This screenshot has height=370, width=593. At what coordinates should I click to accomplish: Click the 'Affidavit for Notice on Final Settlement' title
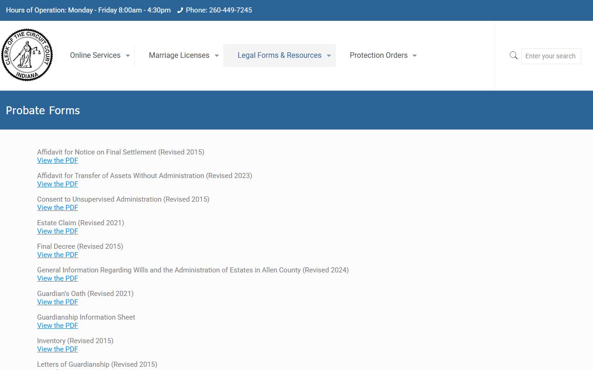tap(120, 152)
